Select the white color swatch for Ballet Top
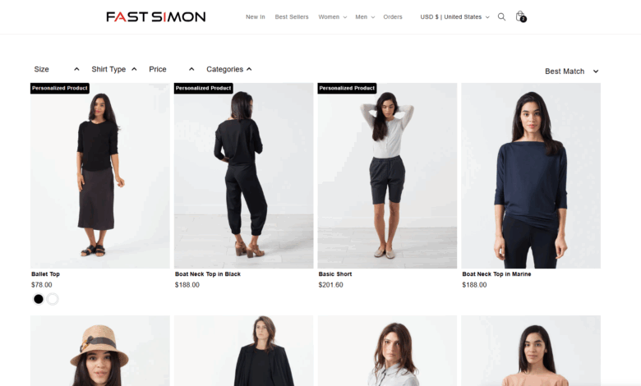641x386 pixels. point(53,300)
